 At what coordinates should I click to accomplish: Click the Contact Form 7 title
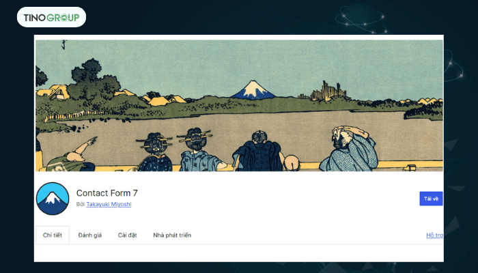(x=107, y=193)
